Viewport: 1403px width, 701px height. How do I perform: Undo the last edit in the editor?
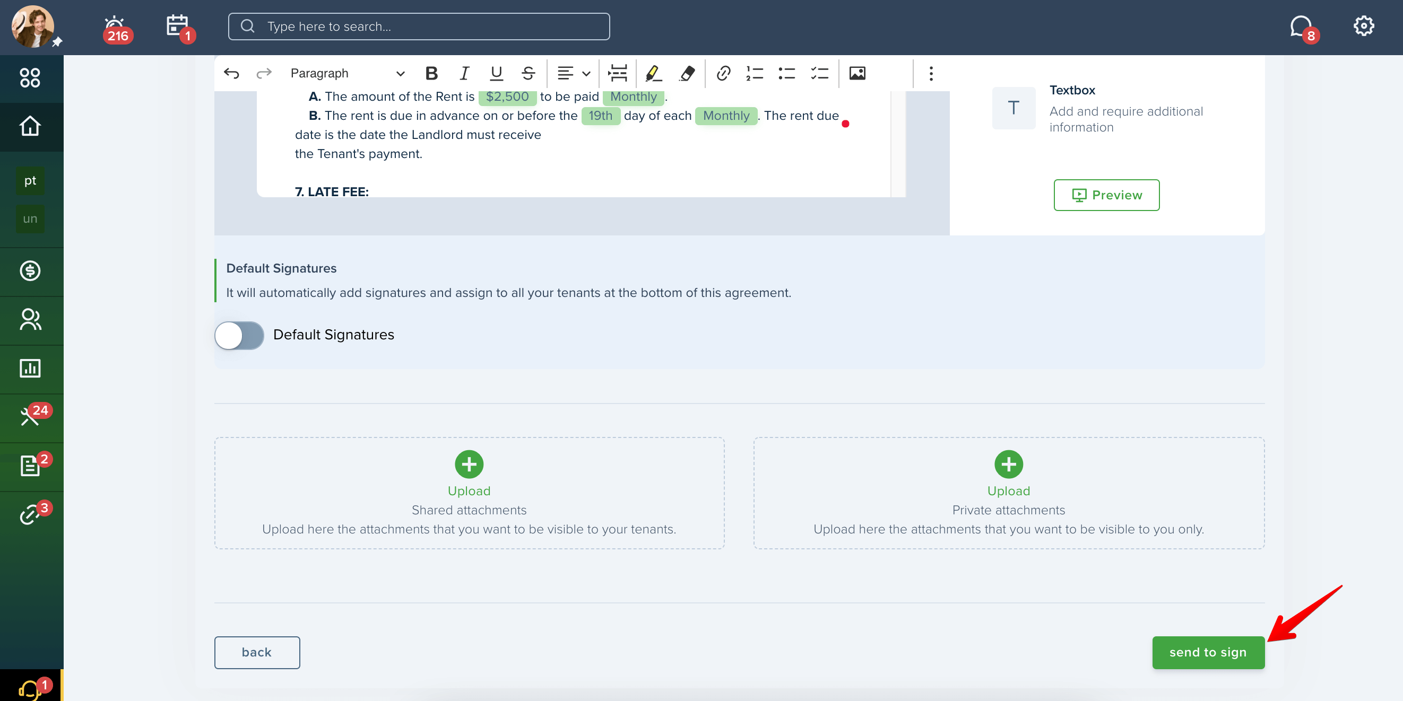(x=231, y=74)
